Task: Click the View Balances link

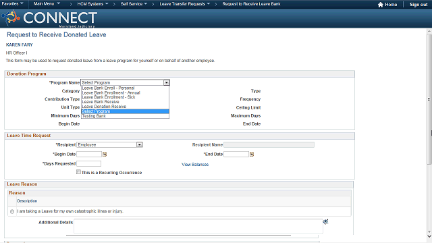Action: 195,165
